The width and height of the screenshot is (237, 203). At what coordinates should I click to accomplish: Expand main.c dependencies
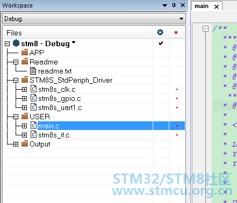click(24, 126)
